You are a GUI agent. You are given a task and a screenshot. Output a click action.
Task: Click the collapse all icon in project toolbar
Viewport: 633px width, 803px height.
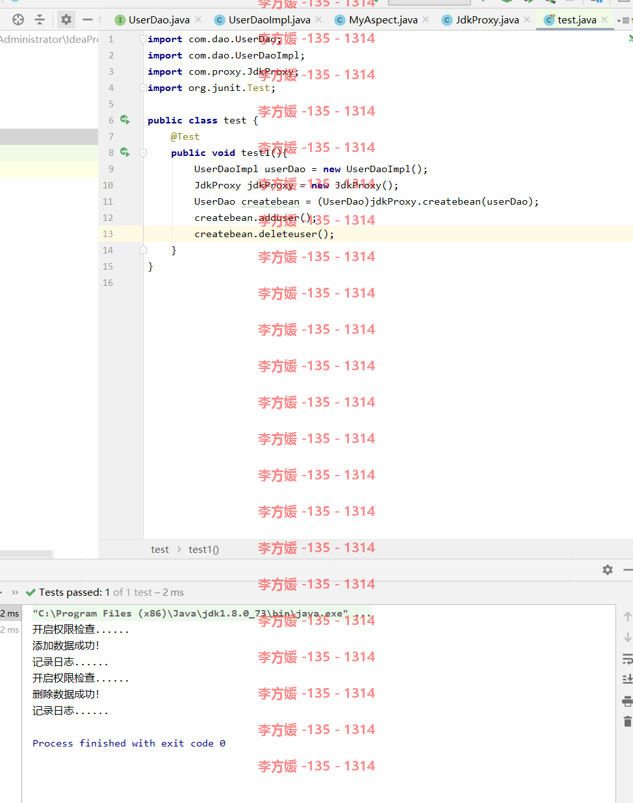(x=40, y=19)
